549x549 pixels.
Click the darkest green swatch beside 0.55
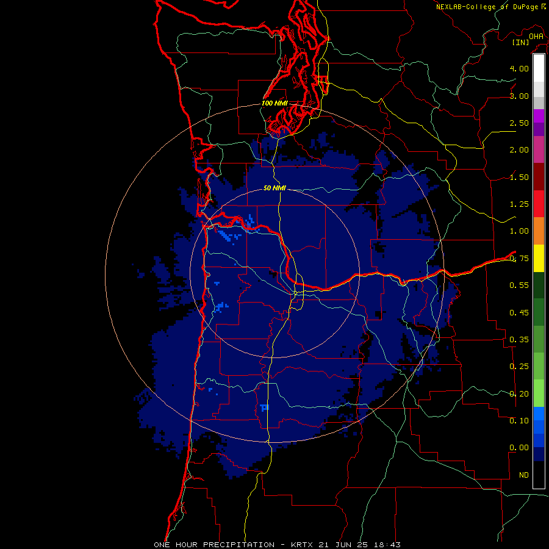pyautogui.click(x=539, y=285)
